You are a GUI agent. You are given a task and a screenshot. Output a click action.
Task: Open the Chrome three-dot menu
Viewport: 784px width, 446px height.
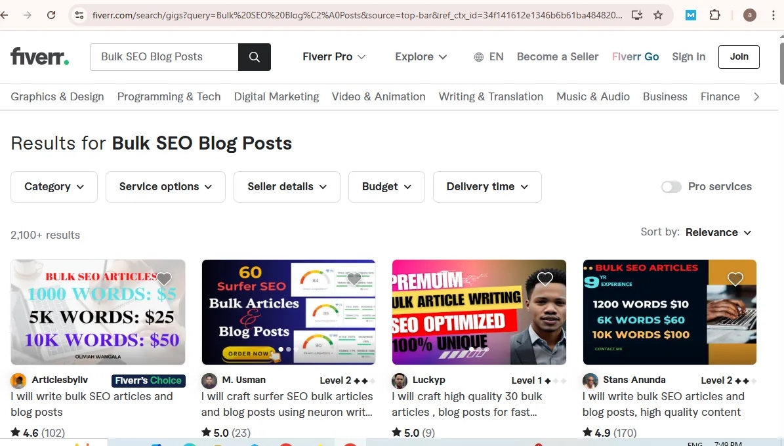773,15
